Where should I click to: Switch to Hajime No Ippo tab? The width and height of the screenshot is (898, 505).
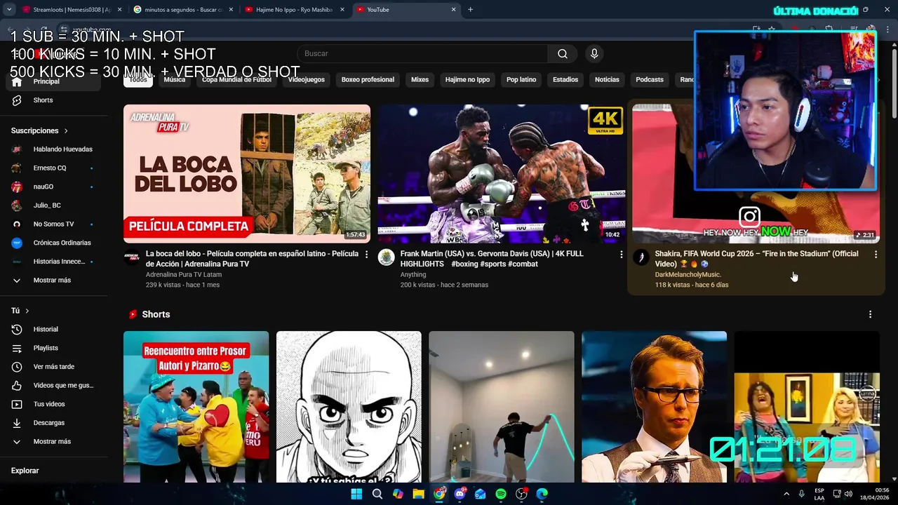coord(294,10)
